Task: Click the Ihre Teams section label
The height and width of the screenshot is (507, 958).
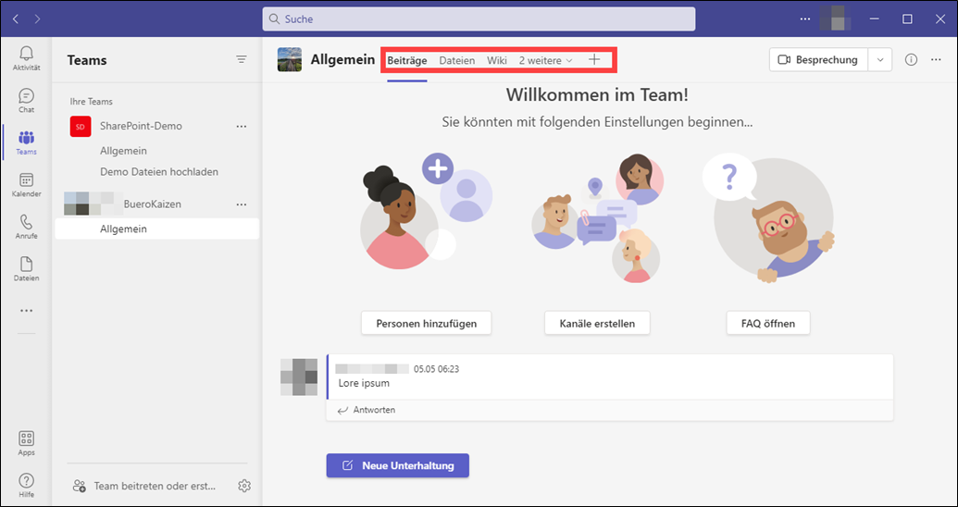Action: 91,102
